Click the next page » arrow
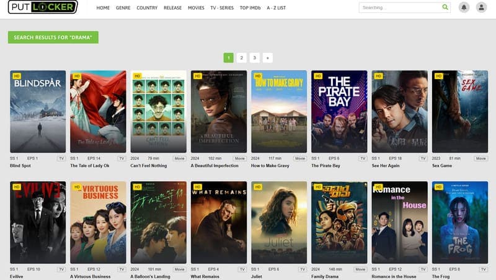 (268, 57)
